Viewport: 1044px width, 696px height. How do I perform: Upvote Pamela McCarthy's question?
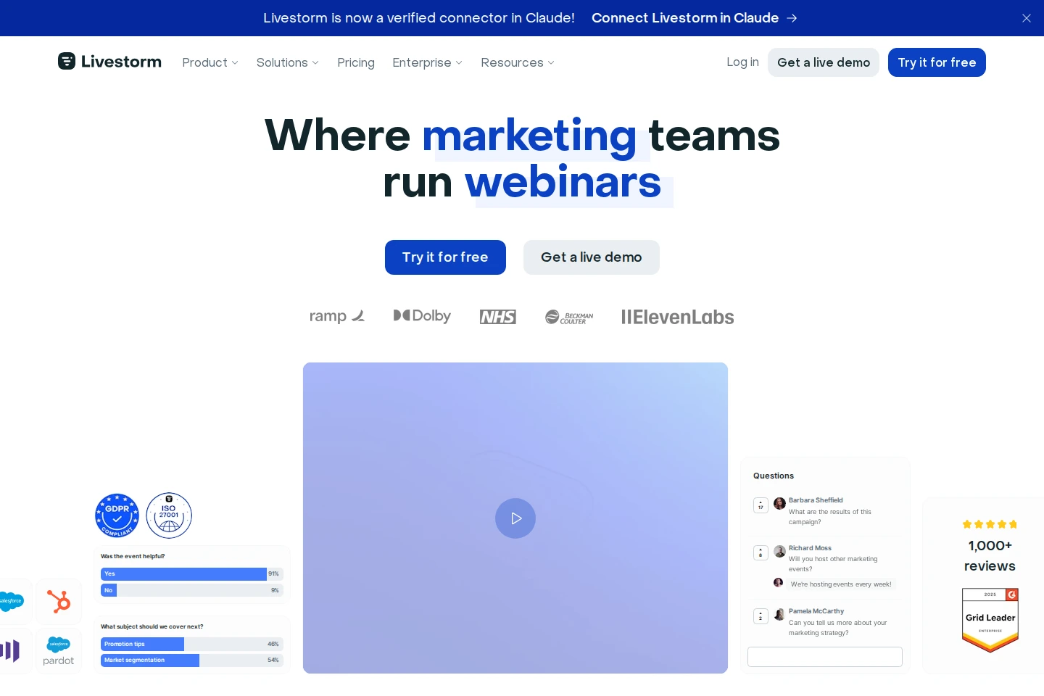pos(761,616)
